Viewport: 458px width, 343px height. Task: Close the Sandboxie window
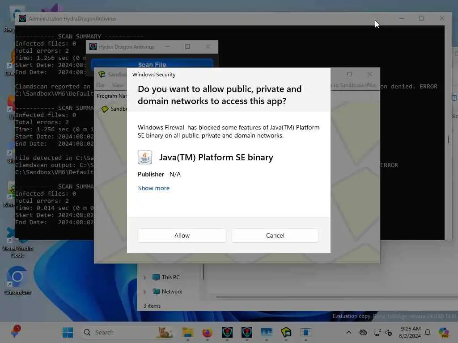[370, 75]
